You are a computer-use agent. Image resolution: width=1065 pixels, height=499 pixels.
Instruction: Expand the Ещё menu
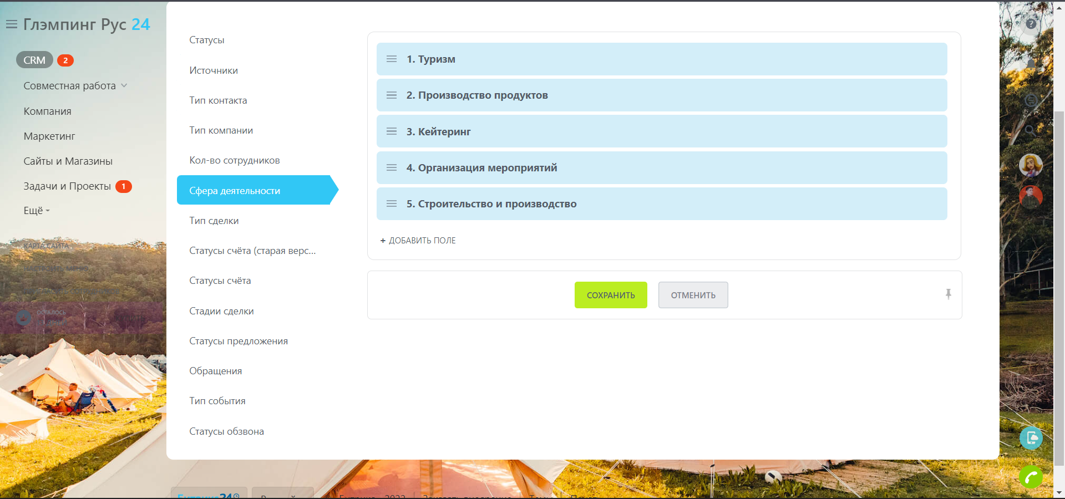pos(37,211)
